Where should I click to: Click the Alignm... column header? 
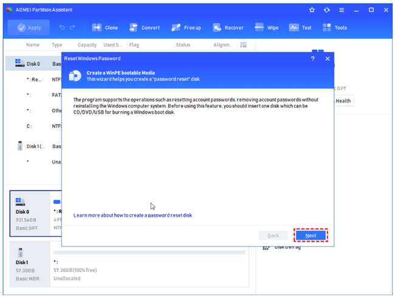tap(222, 45)
